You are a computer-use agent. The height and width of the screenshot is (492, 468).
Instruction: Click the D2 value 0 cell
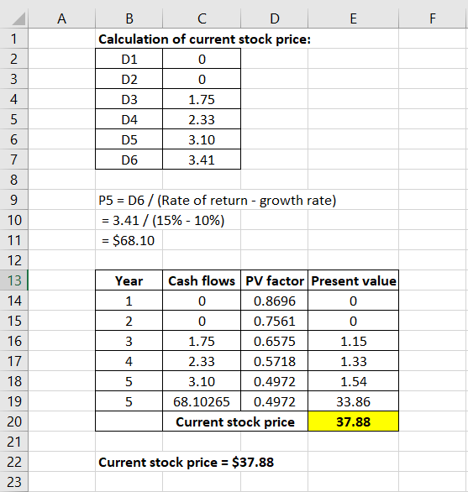click(202, 79)
